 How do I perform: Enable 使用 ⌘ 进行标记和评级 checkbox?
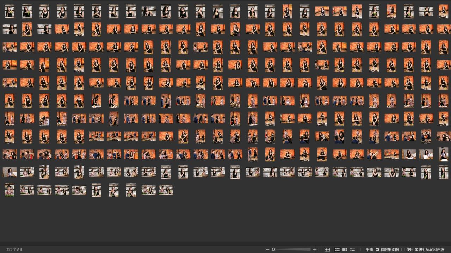tap(403, 249)
